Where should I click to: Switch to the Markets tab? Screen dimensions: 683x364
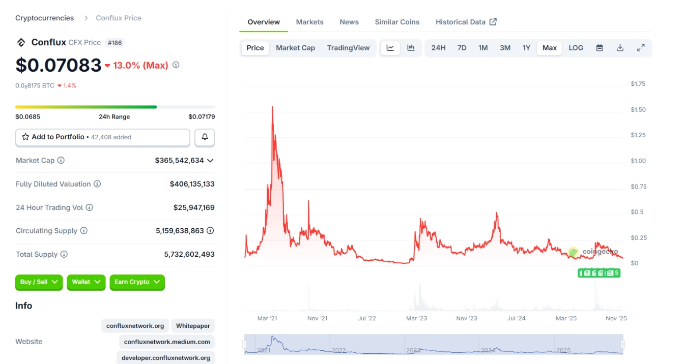coord(309,22)
